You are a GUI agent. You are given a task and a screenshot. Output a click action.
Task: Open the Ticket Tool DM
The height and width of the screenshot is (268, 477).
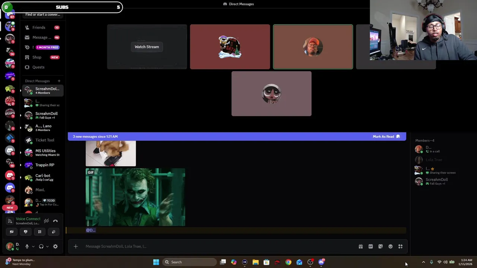click(x=42, y=140)
